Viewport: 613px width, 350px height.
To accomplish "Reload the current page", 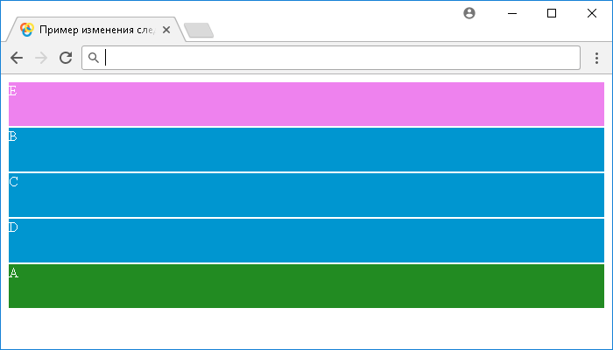I will pos(66,58).
